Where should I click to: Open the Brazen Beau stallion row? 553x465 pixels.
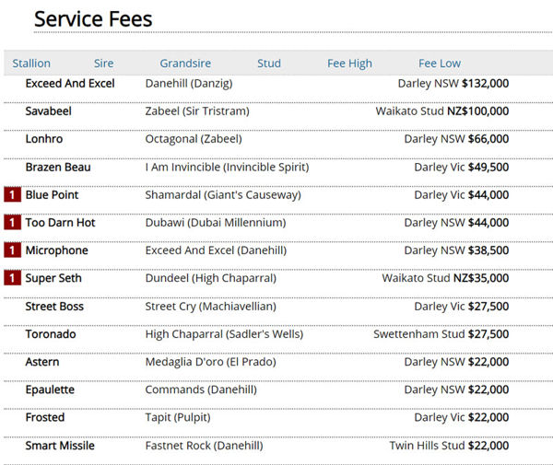(58, 168)
